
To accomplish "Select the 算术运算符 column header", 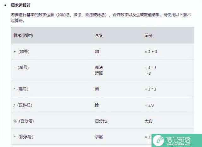I will [x=23, y=35].
